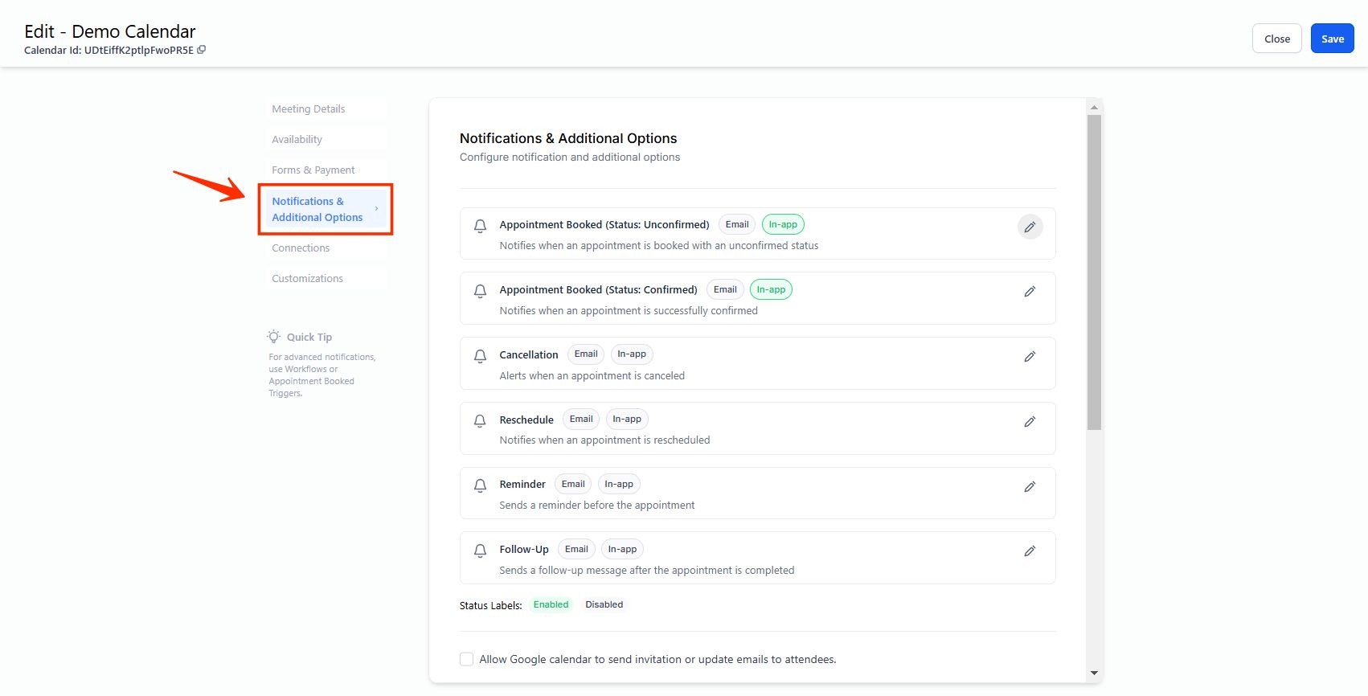Click the Reminder row bell icon
The image size is (1368, 696).
coord(480,485)
